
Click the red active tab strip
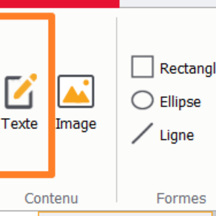(59, 4)
